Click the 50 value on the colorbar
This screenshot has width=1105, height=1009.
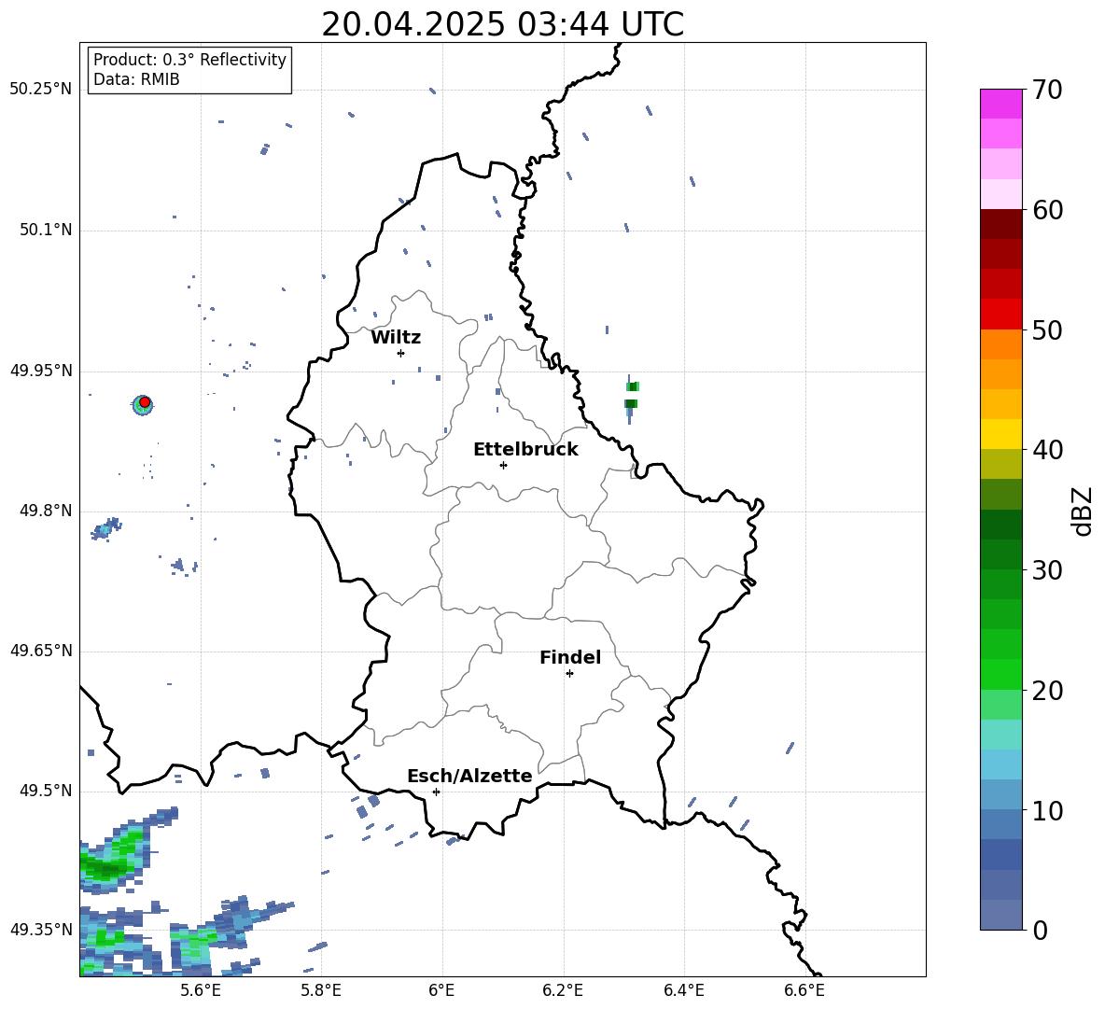pyautogui.click(x=1047, y=329)
